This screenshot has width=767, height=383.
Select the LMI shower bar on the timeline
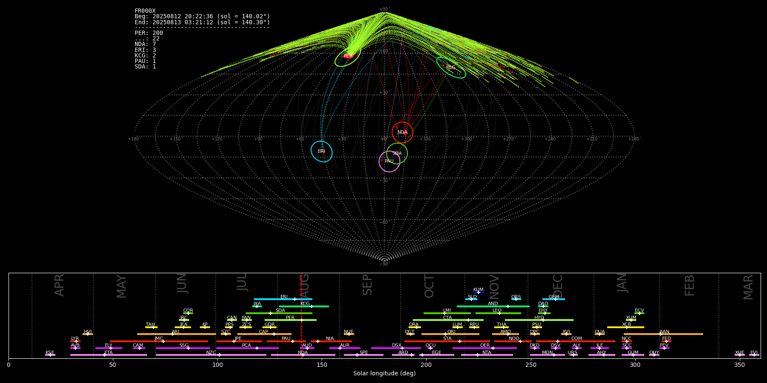[x=447, y=313]
